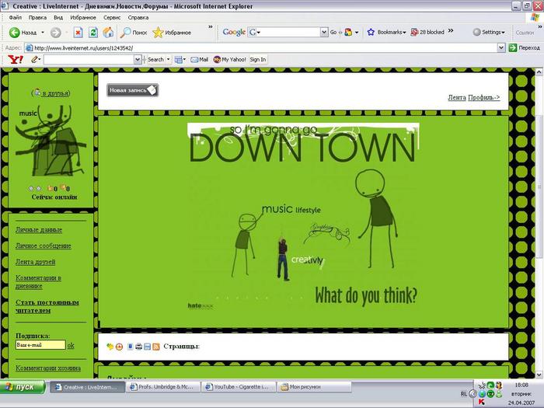This screenshot has height=408, width=544.
Task: Open the Home page icon
Action: coord(108,33)
